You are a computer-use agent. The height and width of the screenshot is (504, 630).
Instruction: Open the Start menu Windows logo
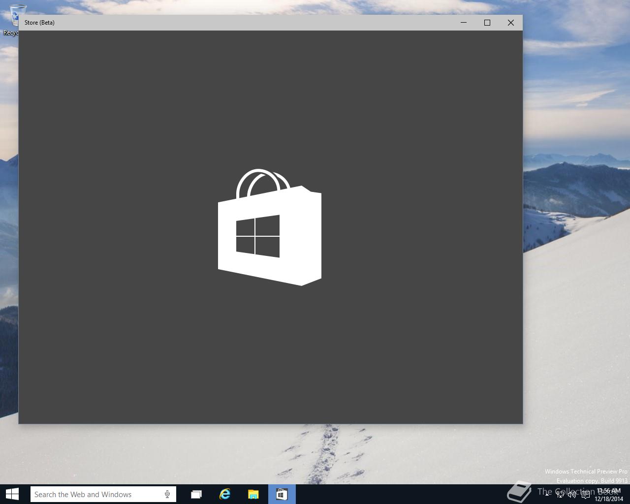[x=12, y=494]
